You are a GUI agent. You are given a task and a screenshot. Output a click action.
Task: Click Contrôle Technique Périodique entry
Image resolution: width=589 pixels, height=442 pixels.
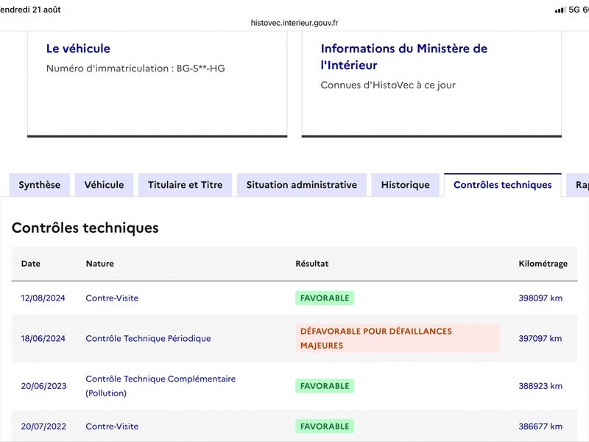tap(149, 339)
